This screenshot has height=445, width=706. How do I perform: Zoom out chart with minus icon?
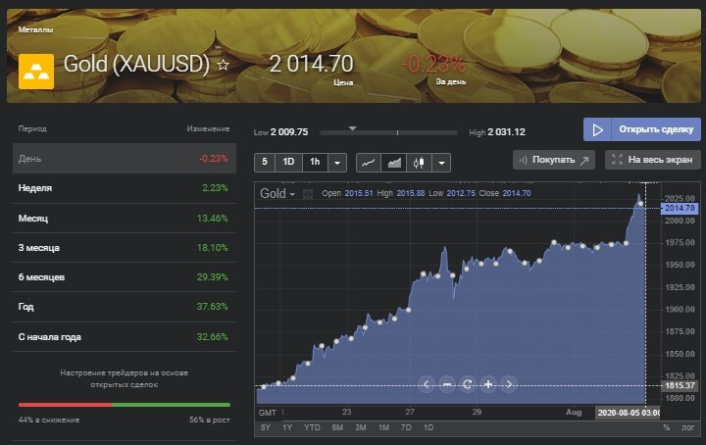tap(447, 384)
